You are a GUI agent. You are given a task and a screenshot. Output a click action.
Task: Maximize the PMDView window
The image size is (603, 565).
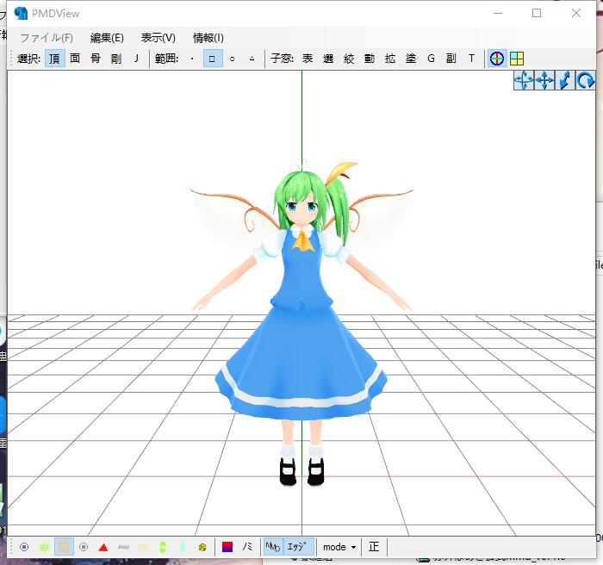coord(537,13)
